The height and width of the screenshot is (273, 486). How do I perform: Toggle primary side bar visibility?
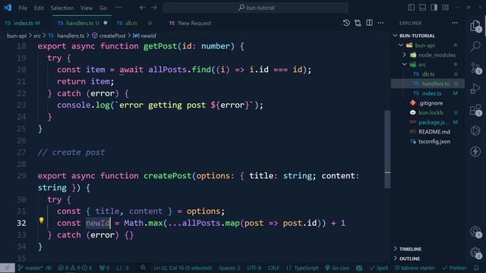click(x=411, y=8)
